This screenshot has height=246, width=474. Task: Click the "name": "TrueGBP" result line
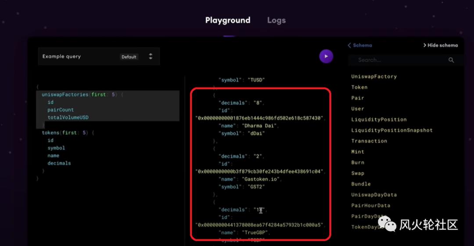244,233
